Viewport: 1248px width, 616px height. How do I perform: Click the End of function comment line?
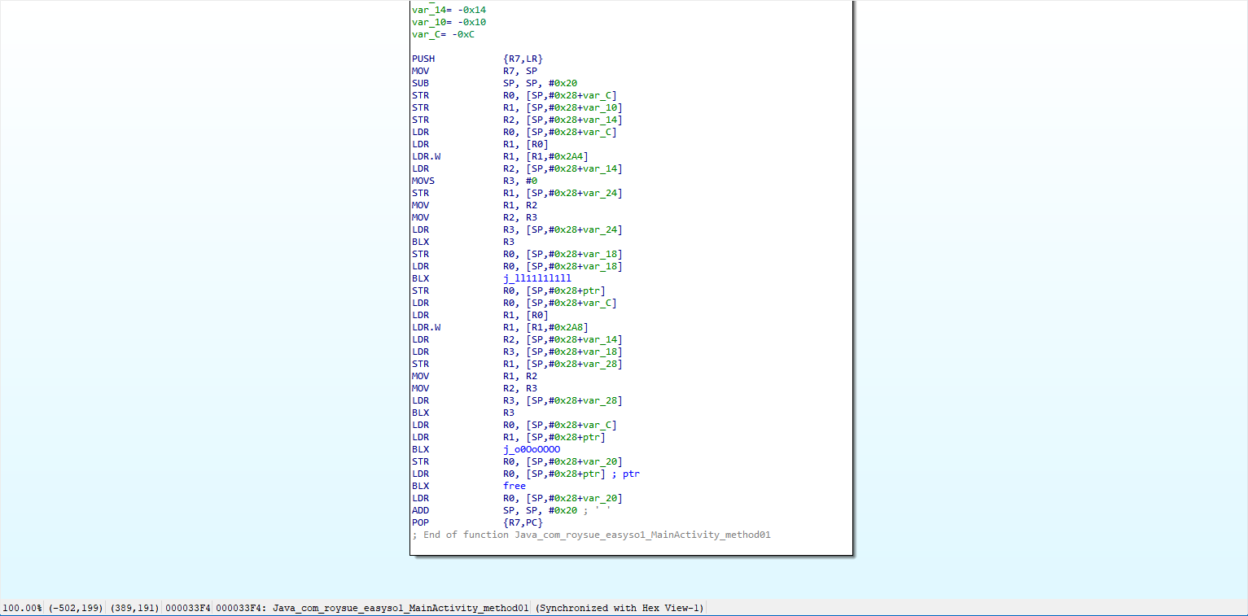591,535
